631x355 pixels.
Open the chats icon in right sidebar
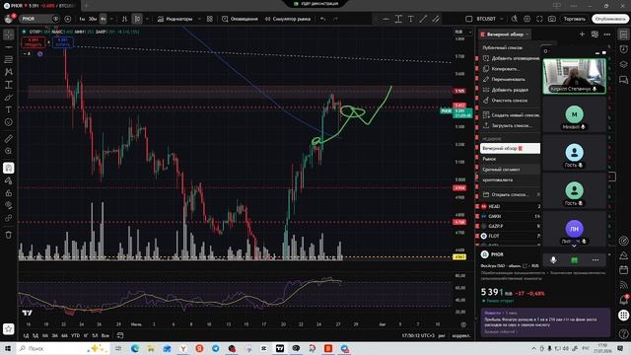623,80
